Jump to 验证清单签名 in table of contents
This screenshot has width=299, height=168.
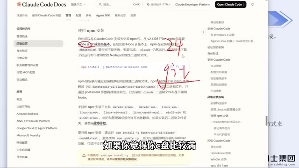click(222, 128)
